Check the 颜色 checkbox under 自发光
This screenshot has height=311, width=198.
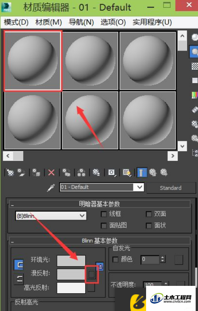tap(115, 260)
